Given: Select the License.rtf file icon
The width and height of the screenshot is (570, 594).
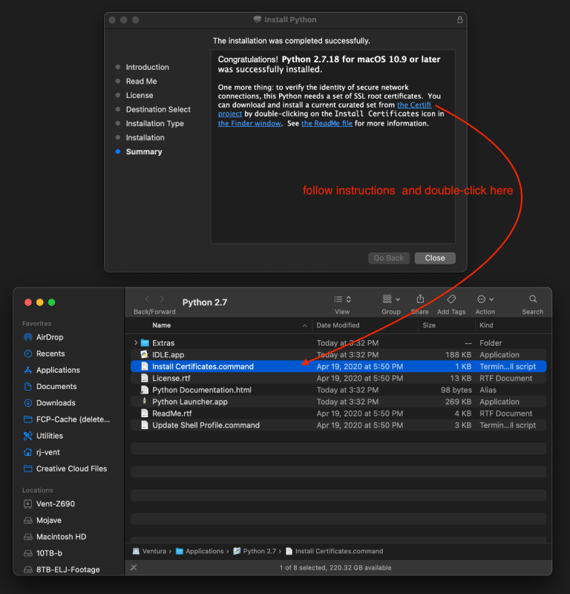Looking at the screenshot, I should coord(144,378).
